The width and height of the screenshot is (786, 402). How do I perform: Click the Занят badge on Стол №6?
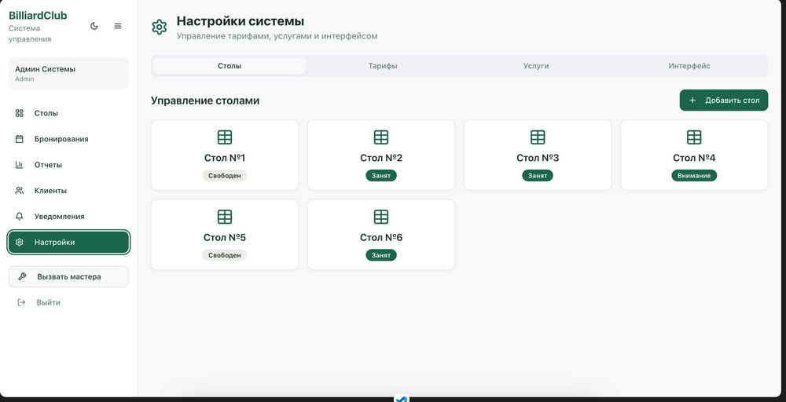point(381,255)
